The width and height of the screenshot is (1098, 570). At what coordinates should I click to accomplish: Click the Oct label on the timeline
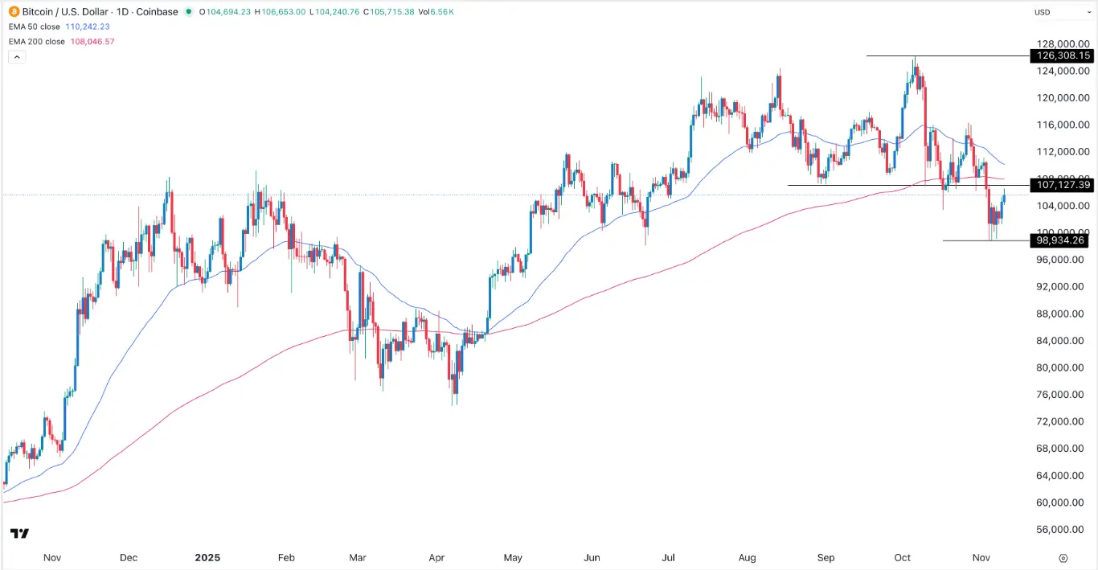tap(902, 557)
